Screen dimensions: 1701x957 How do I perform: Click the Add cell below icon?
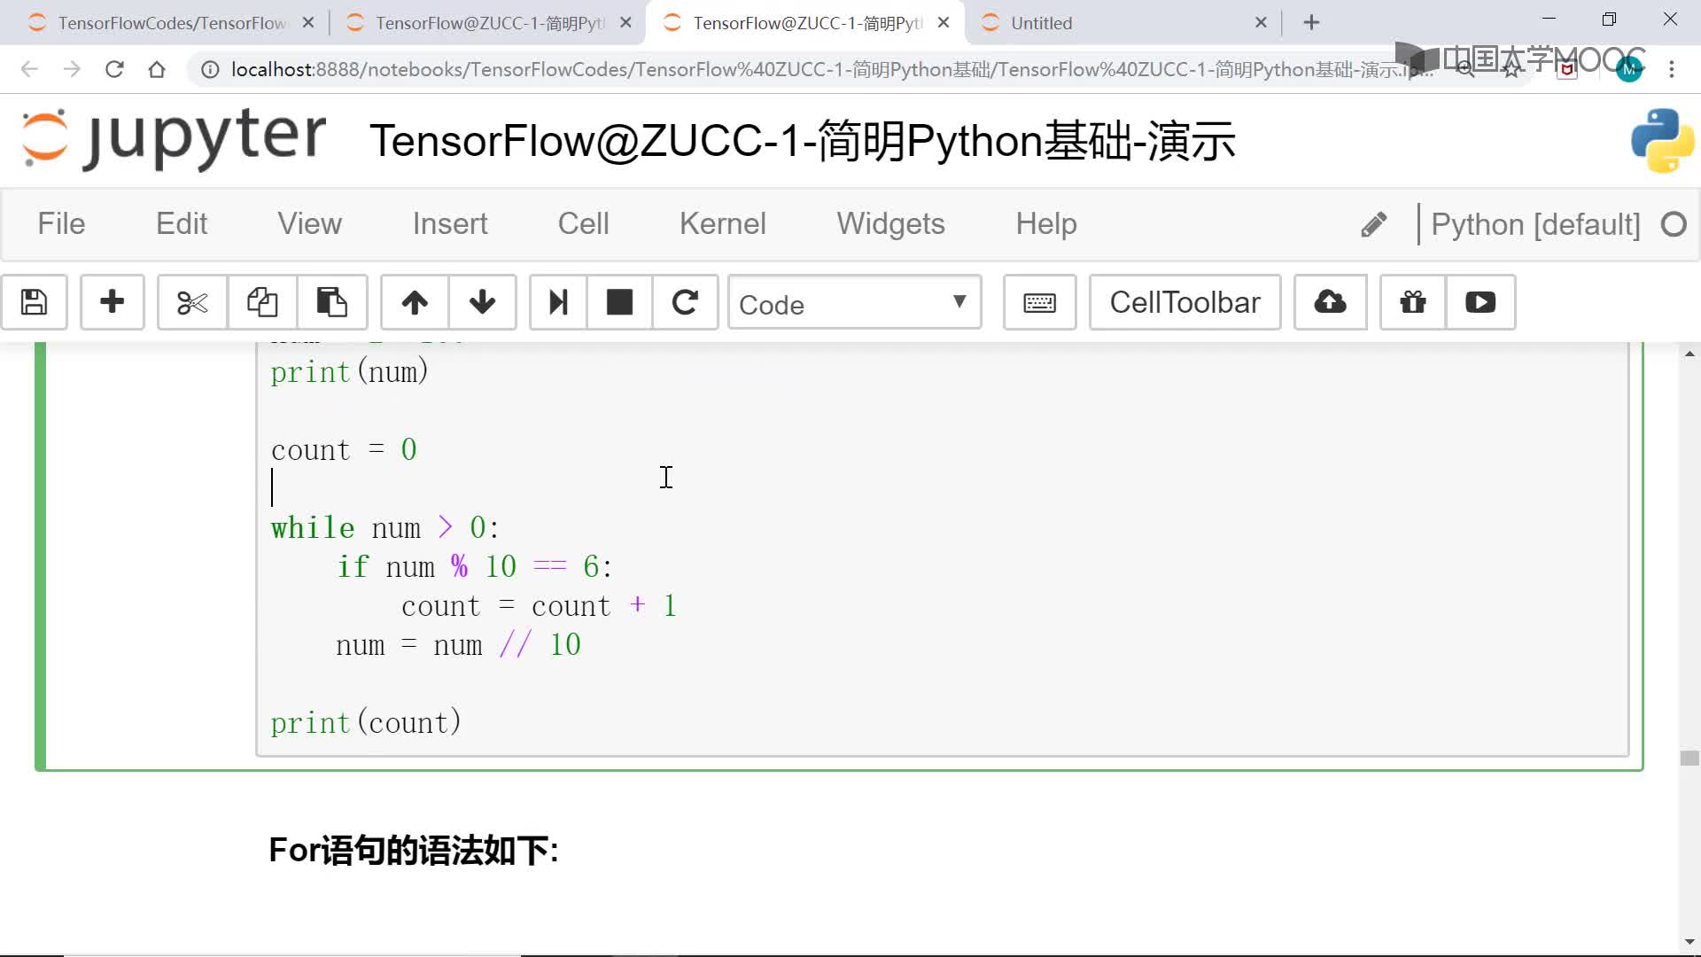pos(111,303)
